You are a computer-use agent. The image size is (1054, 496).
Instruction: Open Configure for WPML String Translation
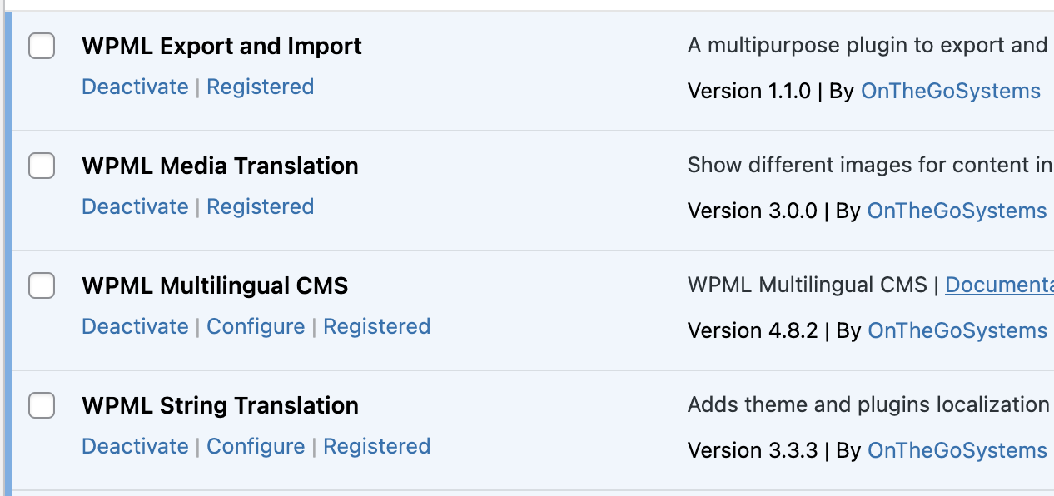tap(256, 446)
